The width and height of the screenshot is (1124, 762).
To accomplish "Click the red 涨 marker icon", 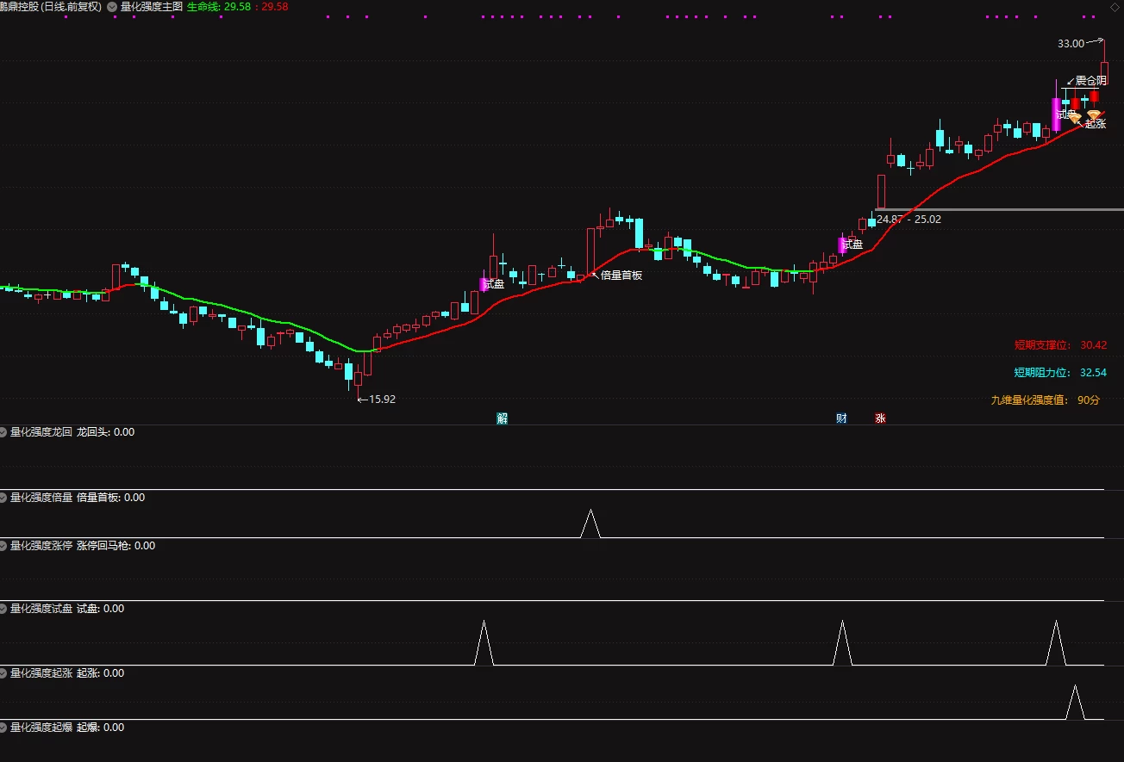I will (880, 418).
